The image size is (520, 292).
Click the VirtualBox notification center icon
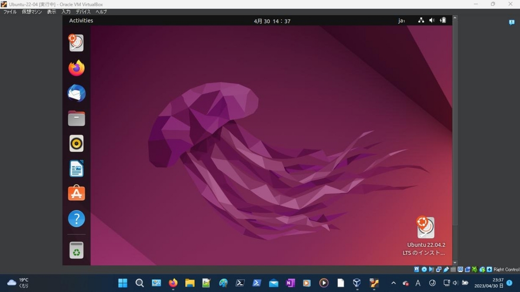512,22
